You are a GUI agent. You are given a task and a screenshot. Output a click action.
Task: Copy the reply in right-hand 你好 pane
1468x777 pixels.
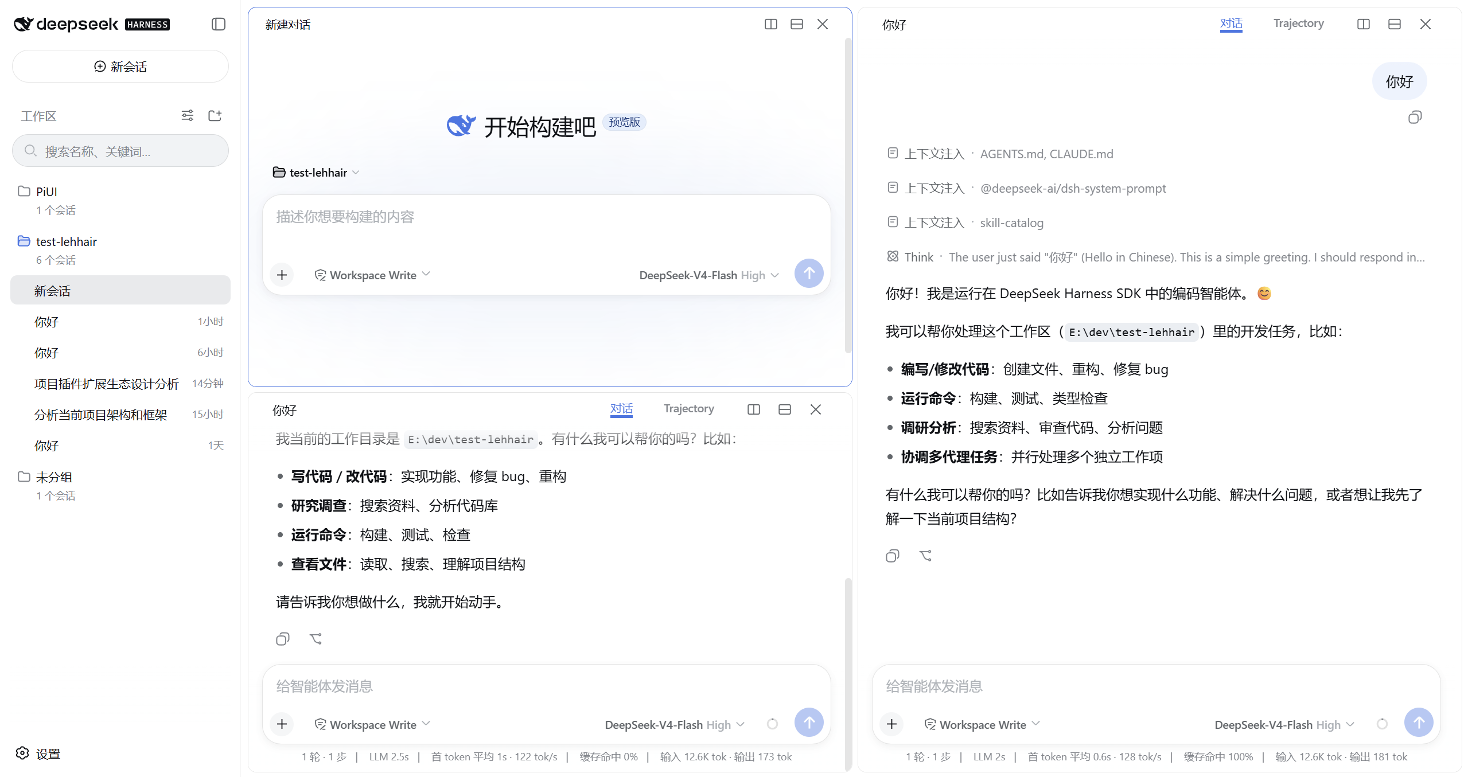pyautogui.click(x=892, y=556)
